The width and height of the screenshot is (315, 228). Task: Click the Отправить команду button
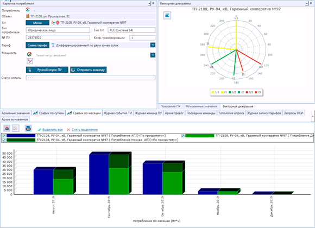click(x=89, y=69)
